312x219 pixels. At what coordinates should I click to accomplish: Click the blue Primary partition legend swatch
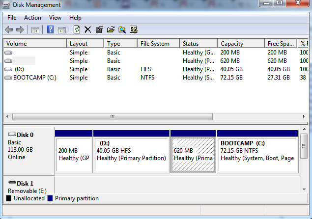[50, 198]
